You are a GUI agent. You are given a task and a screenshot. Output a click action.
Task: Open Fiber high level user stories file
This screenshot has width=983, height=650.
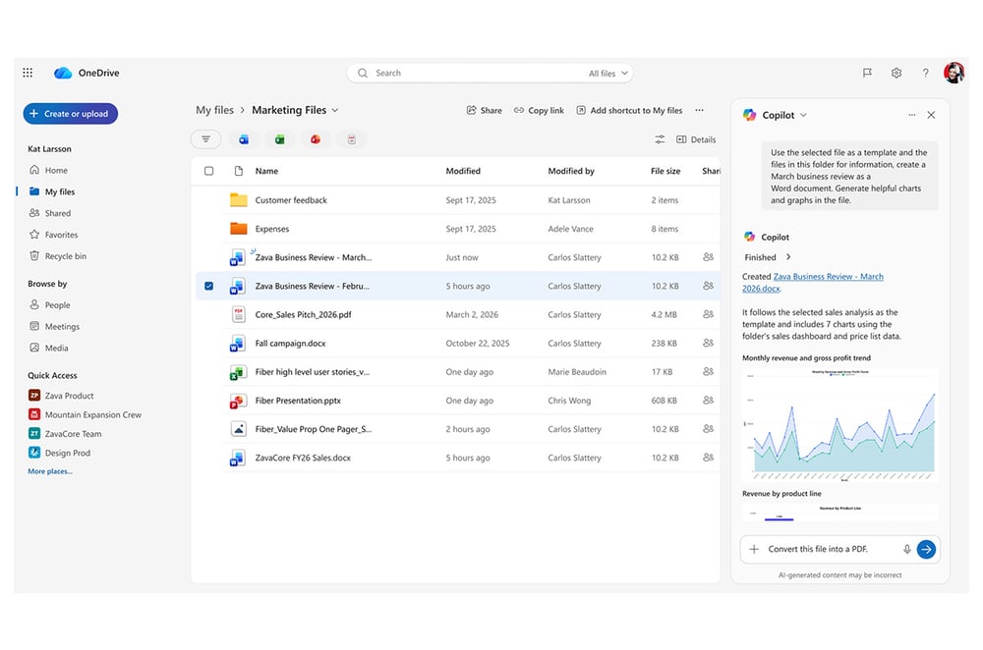click(x=313, y=372)
